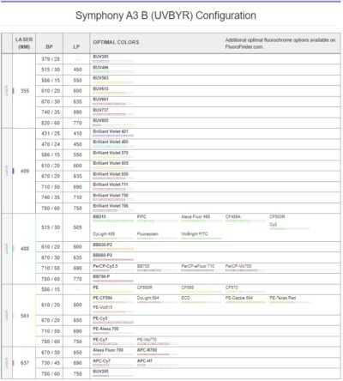Click the 488 laser cyan color marker
Screen dimensions: 343x381
[13, 249]
